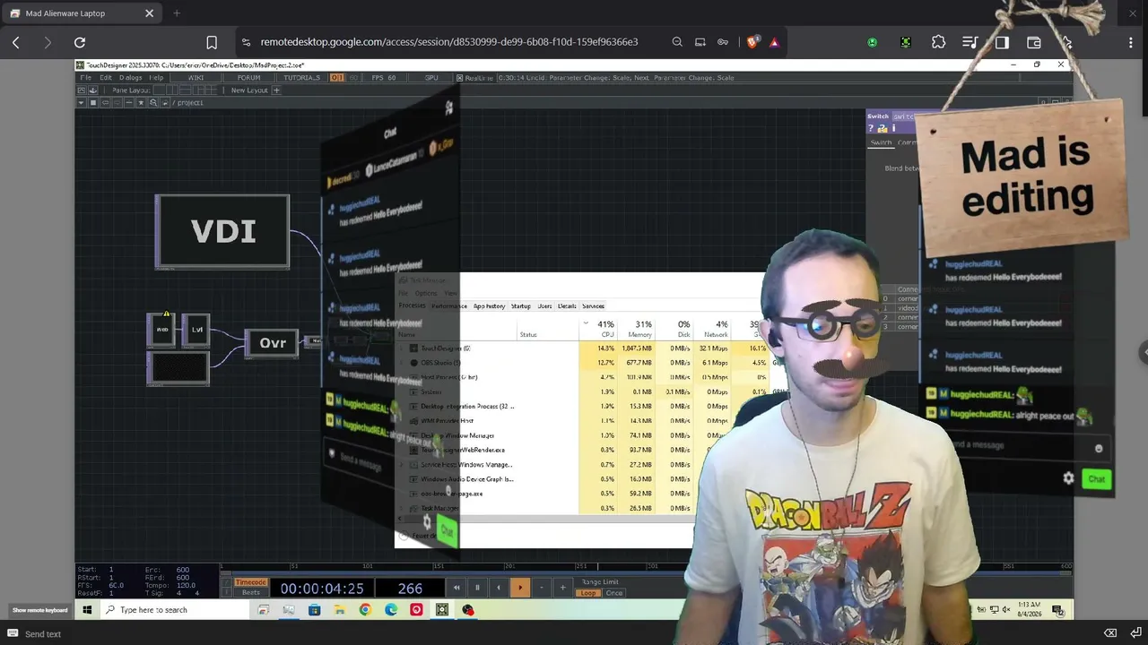This screenshot has width=1148, height=645.
Task: Play the timeline in reverse
Action: point(499,588)
